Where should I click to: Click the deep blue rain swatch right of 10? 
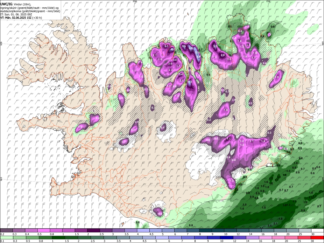tap(226, 238)
